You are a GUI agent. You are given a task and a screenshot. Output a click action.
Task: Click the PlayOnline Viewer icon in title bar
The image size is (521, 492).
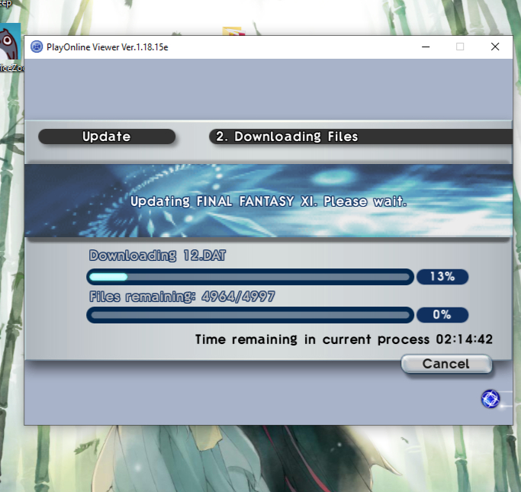click(36, 47)
